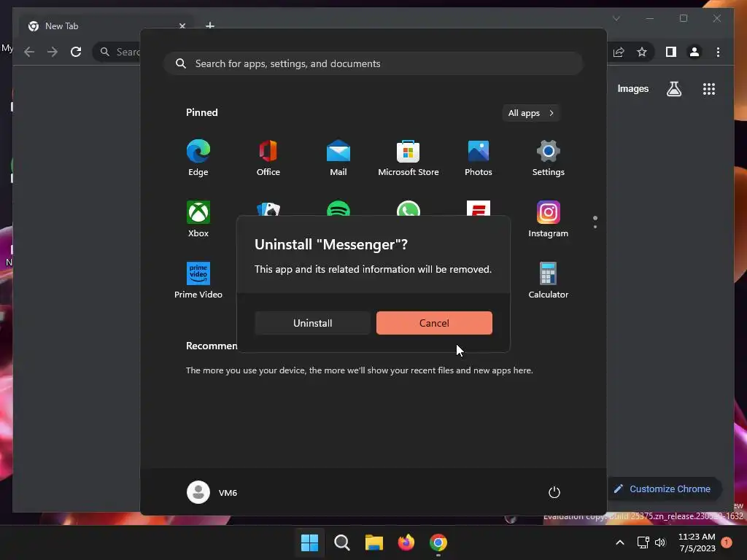Open Chrome profile avatar
The width and height of the screenshot is (747, 560).
(694, 52)
